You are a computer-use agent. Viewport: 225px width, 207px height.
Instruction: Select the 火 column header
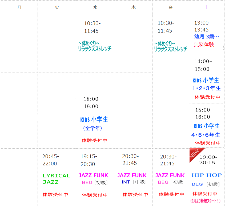(x=57, y=7)
